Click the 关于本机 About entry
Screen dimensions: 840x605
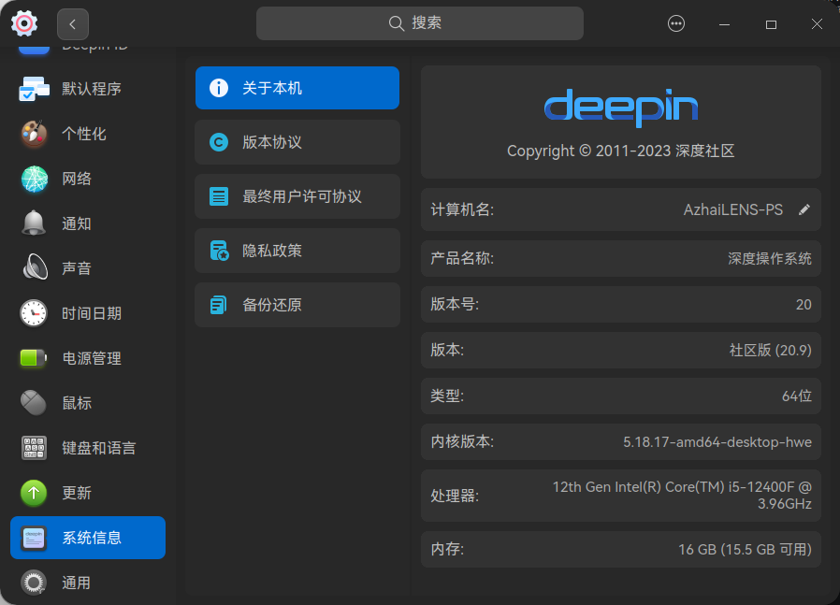297,88
